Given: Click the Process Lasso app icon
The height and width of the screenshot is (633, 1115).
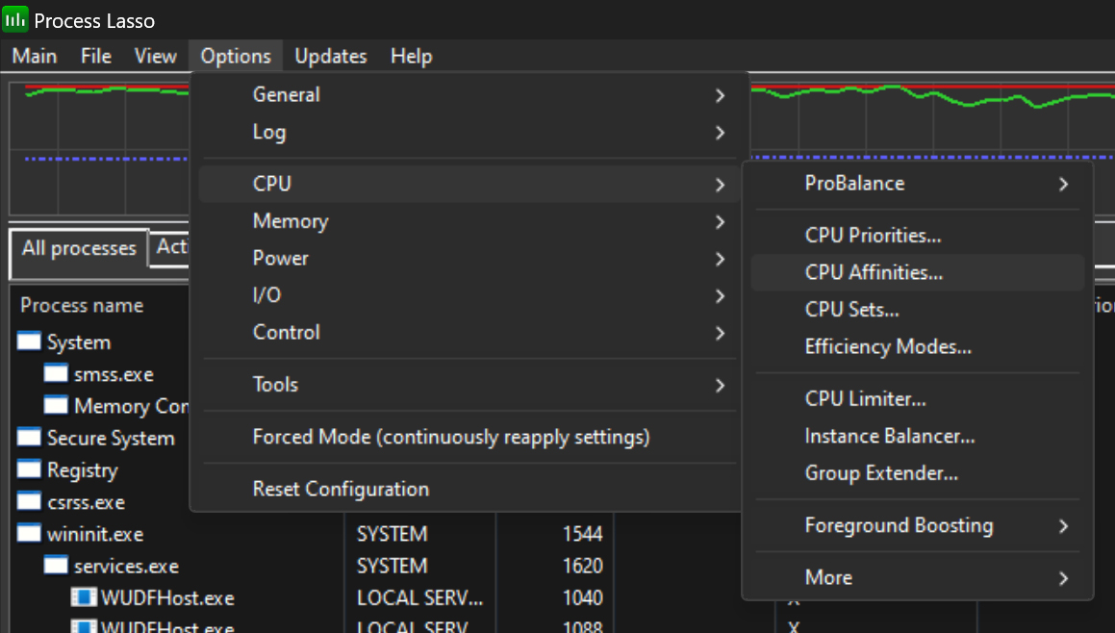Looking at the screenshot, I should pyautogui.click(x=15, y=19).
